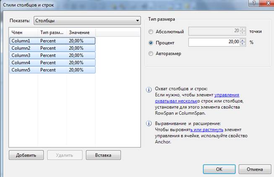This screenshot has width=274, height=177.
Task: Open the Показать dropdown set to Столбцы
Action: (x=87, y=21)
